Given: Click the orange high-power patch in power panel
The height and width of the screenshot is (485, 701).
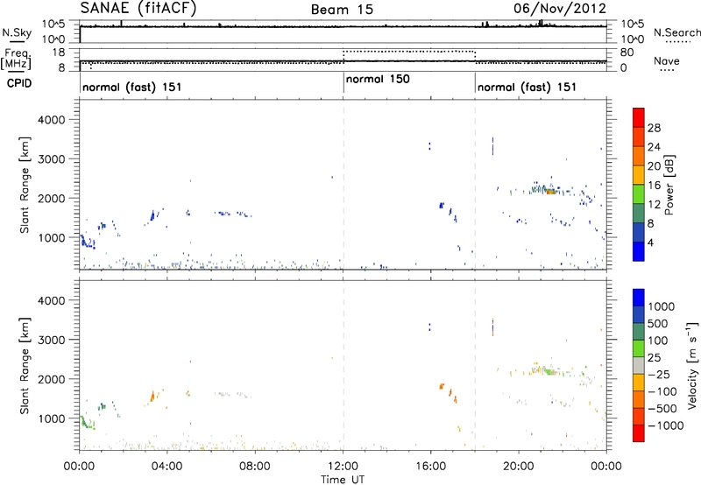Looking at the screenshot, I should point(550,191).
